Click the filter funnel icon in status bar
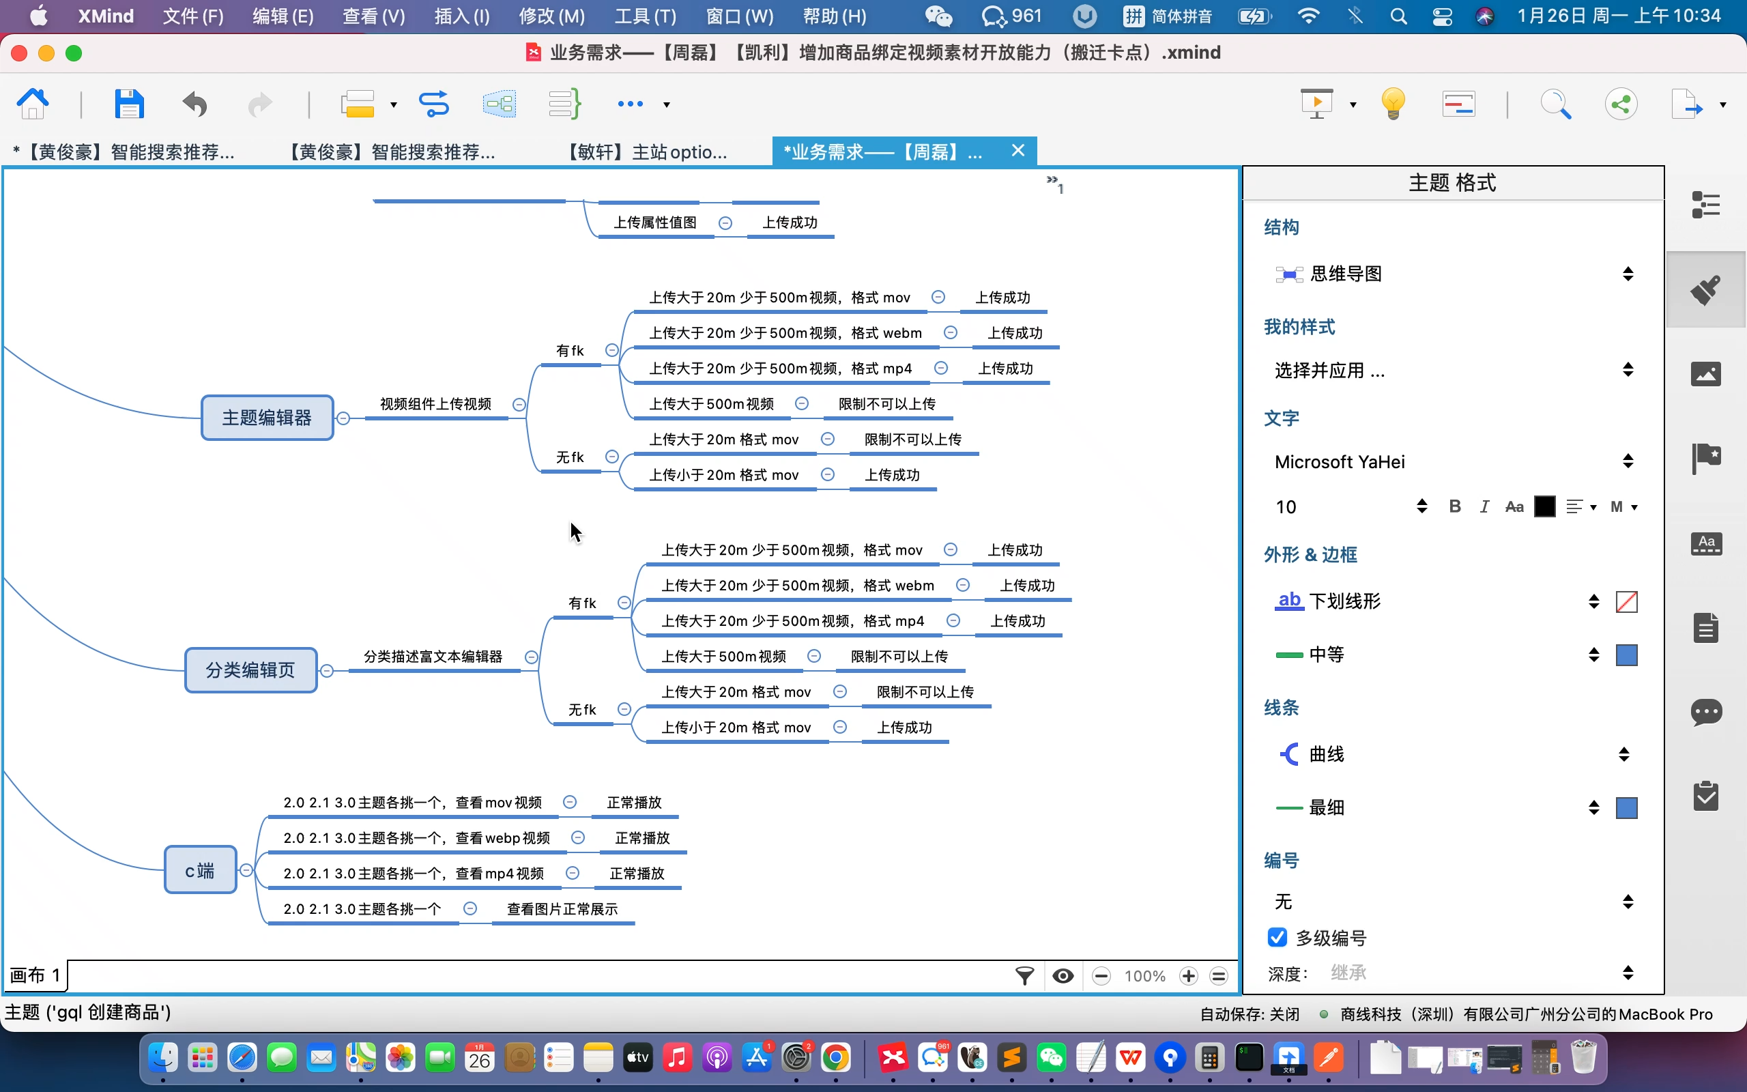The height and width of the screenshot is (1092, 1747). [x=1025, y=977]
